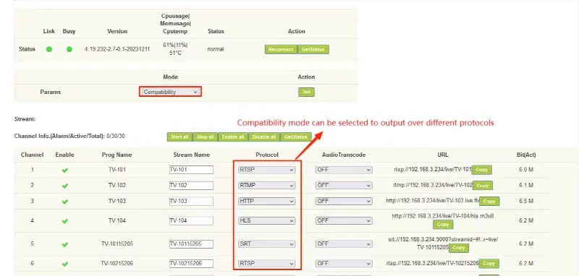Click the Stop all button

tap(206, 137)
